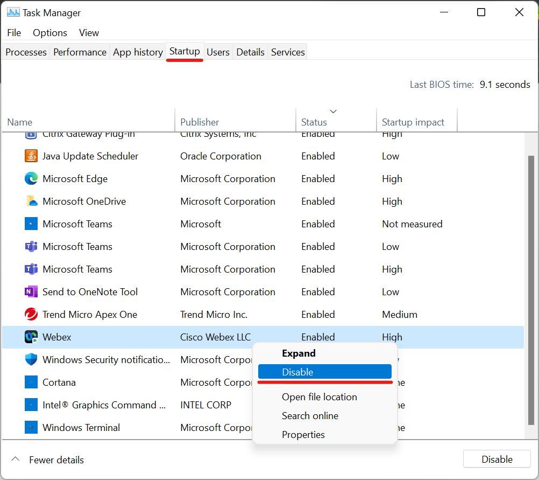Click the Task Manager title bar icon
Screen dimensions: 539x480
click(13, 12)
